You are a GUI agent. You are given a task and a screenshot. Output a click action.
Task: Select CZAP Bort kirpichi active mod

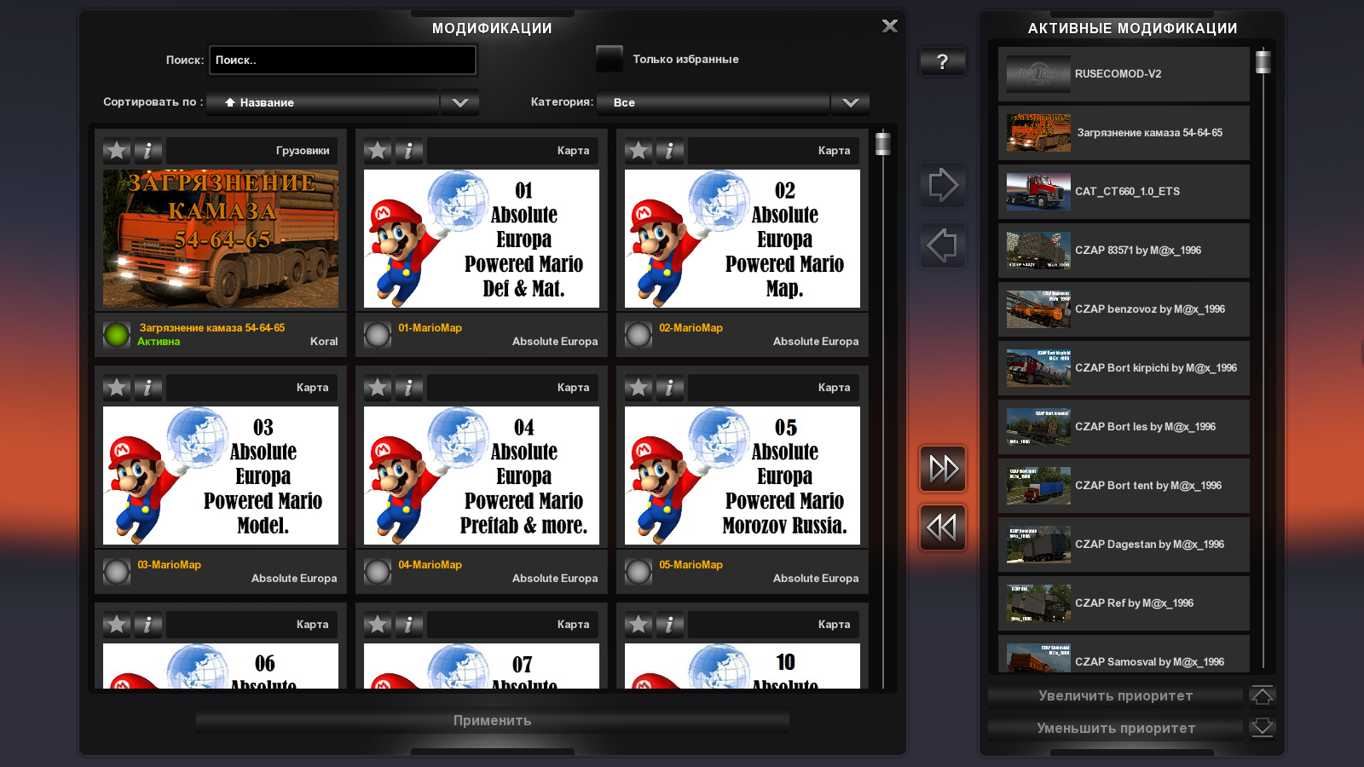(1124, 368)
